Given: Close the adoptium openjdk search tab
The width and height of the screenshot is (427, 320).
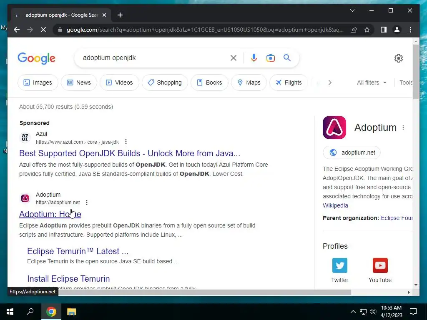Looking at the screenshot, I should point(104,15).
